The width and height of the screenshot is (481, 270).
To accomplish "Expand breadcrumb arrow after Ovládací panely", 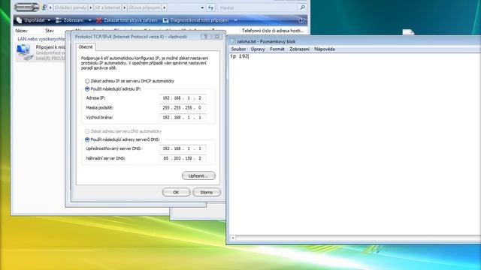I will [90, 7].
